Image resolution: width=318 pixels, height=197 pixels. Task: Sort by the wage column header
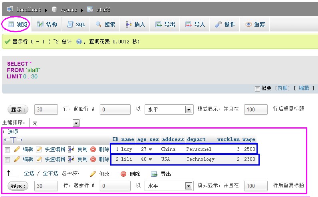[x=248, y=139]
